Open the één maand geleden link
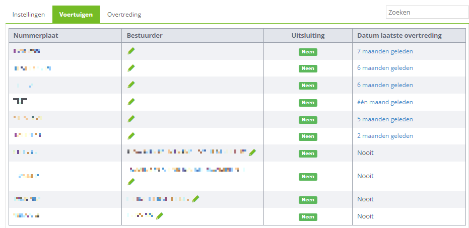The width and height of the screenshot is (469, 228). pyautogui.click(x=385, y=102)
